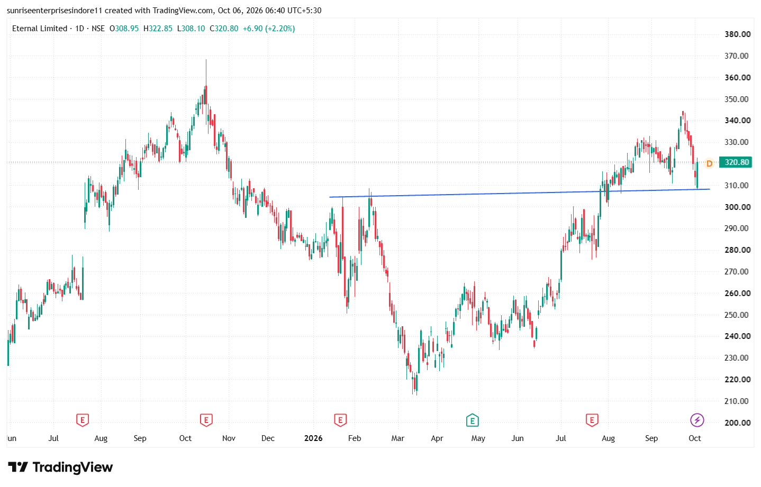Click the red earnings marker for late July 2025
Image resolution: width=761 pixels, height=487 pixels.
point(82,420)
